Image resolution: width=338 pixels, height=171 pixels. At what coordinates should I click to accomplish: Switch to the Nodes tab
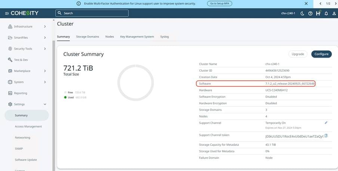tap(110, 37)
